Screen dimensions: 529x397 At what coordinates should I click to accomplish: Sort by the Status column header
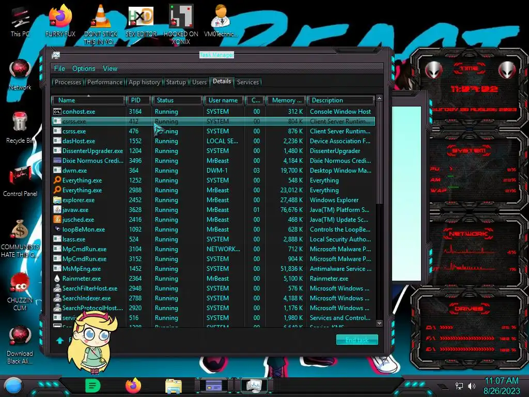[x=178, y=100]
